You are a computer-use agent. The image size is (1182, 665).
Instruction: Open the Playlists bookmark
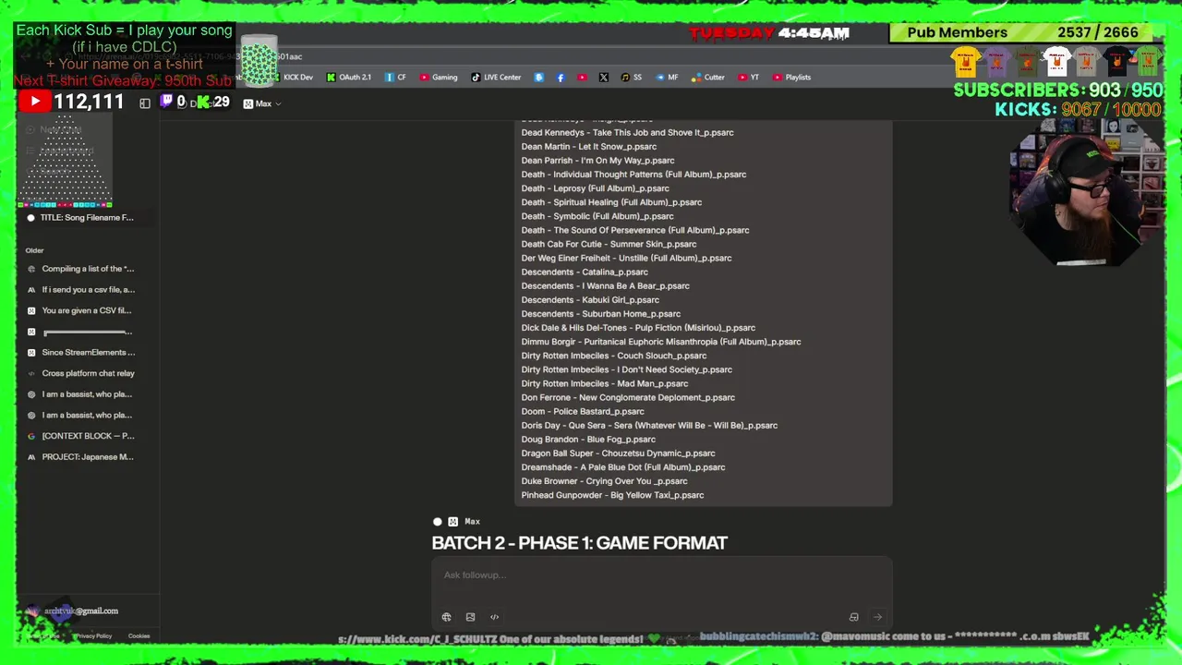(x=791, y=78)
